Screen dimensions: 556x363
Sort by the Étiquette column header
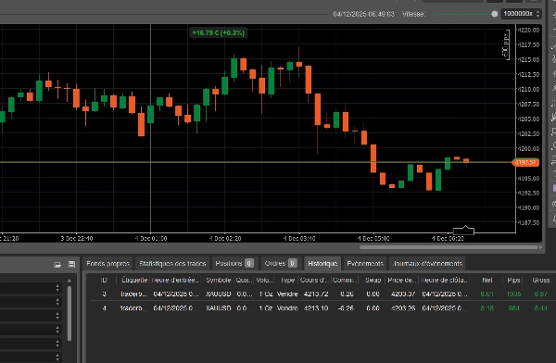tap(134, 280)
